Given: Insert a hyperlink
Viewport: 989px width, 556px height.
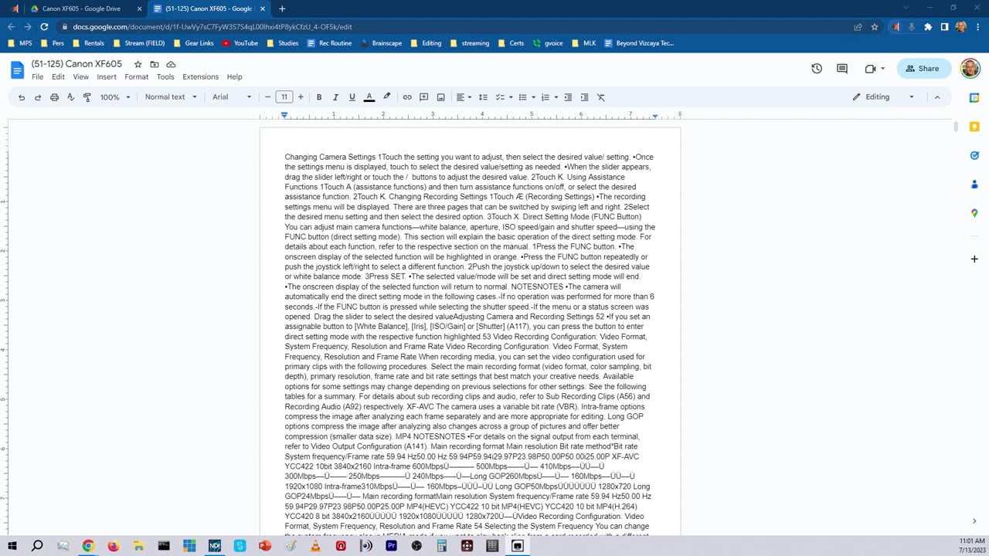Looking at the screenshot, I should pos(407,97).
